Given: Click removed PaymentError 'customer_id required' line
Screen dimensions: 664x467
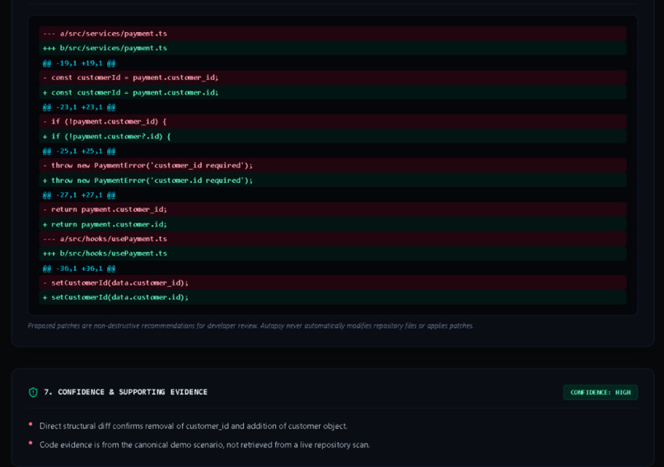Looking at the screenshot, I should click(x=333, y=166).
